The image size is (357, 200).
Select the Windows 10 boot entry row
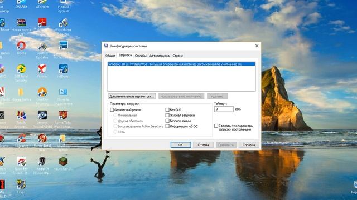[181, 64]
